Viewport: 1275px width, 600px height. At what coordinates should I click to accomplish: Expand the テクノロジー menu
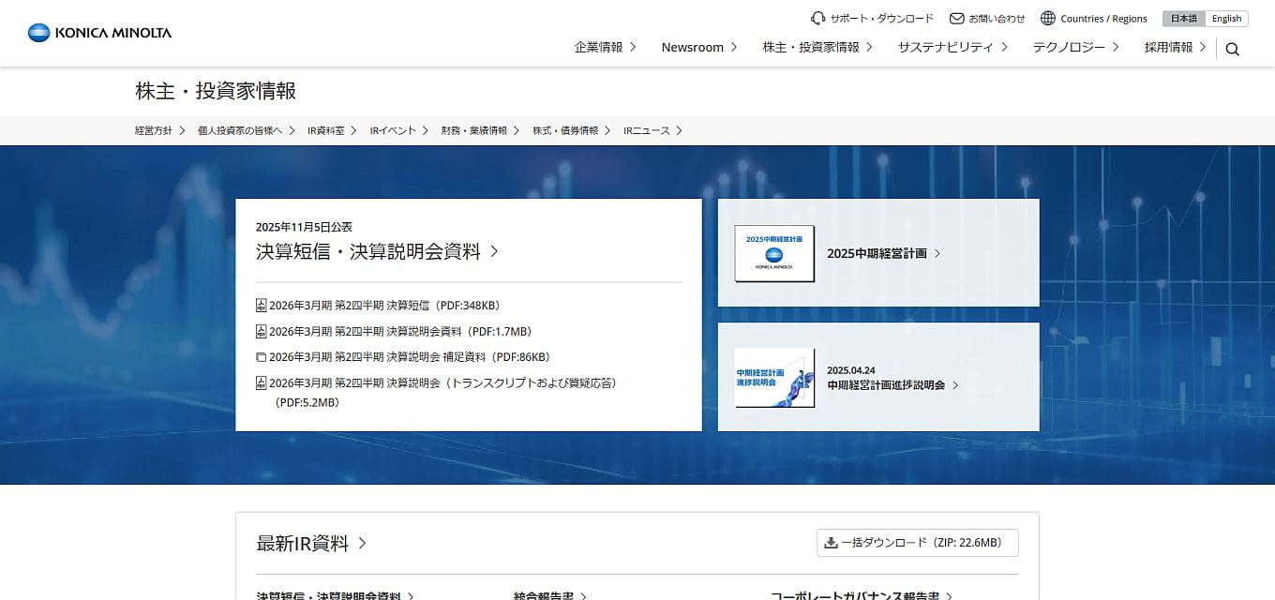coord(1075,47)
